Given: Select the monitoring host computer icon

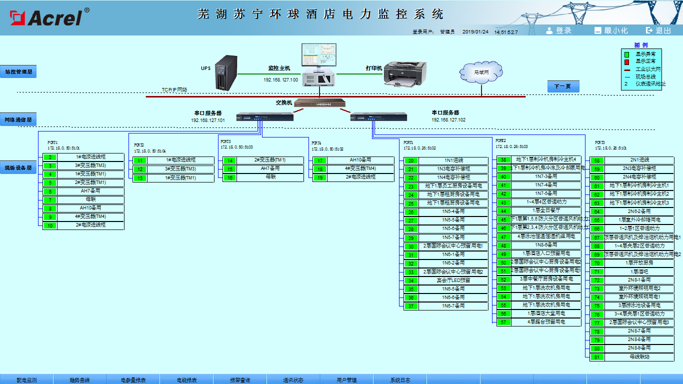Looking at the screenshot, I should point(319,64).
